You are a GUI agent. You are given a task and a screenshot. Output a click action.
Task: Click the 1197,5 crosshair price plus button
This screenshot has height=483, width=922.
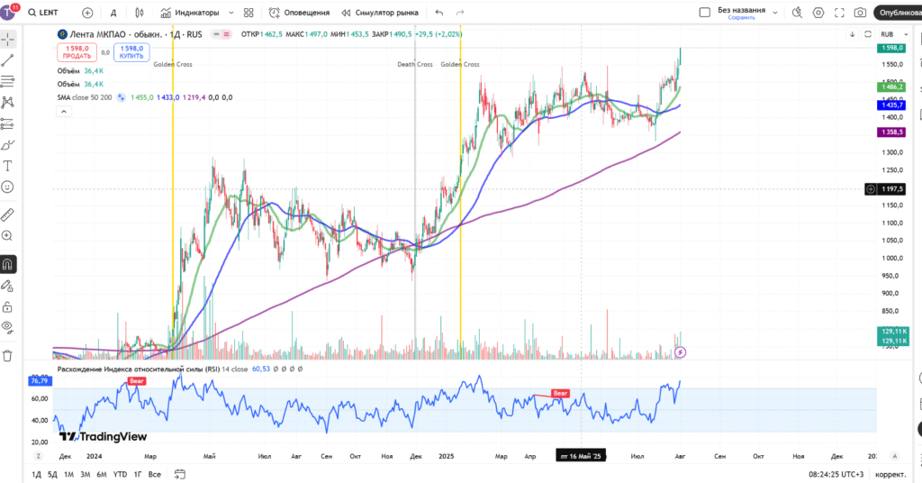(871, 189)
